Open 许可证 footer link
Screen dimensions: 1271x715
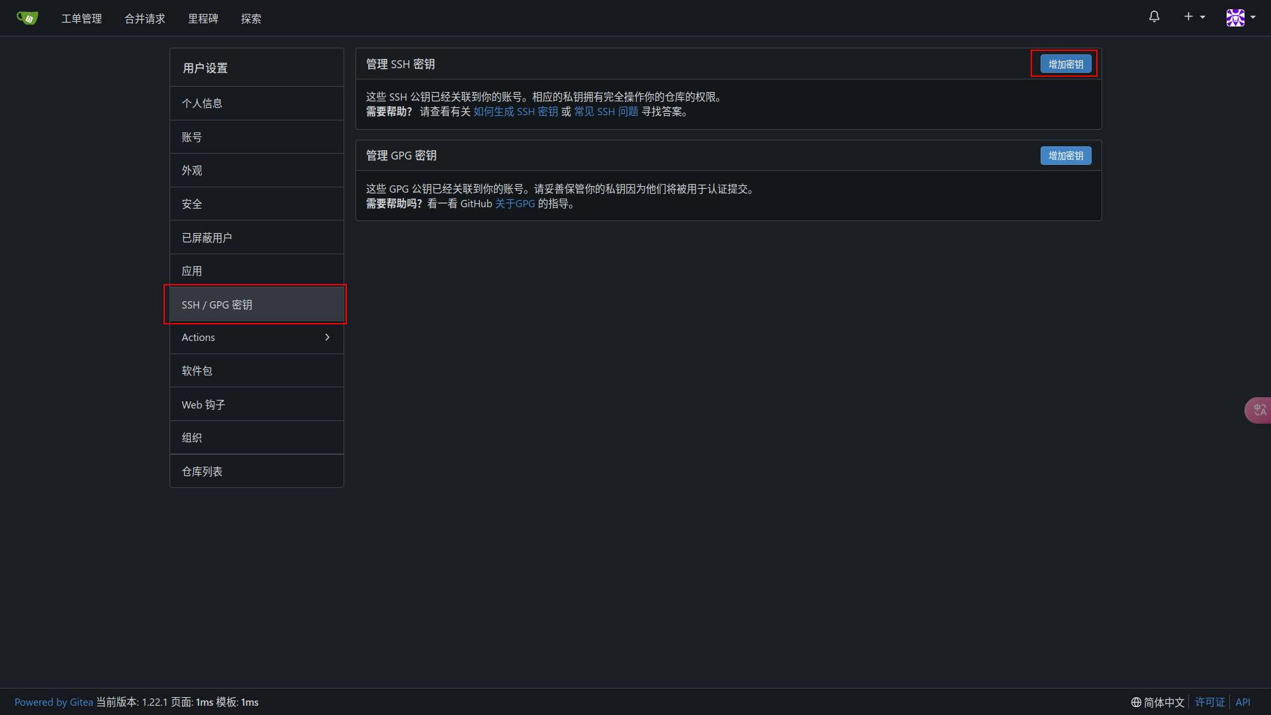point(1210,702)
